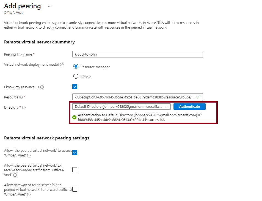The width and height of the screenshot is (262, 201).
Task: Click the Peering link name text field
Action: click(137, 54)
